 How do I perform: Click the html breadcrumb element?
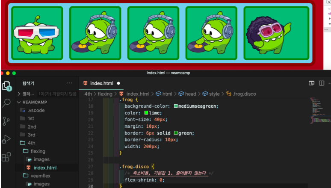click(x=167, y=94)
